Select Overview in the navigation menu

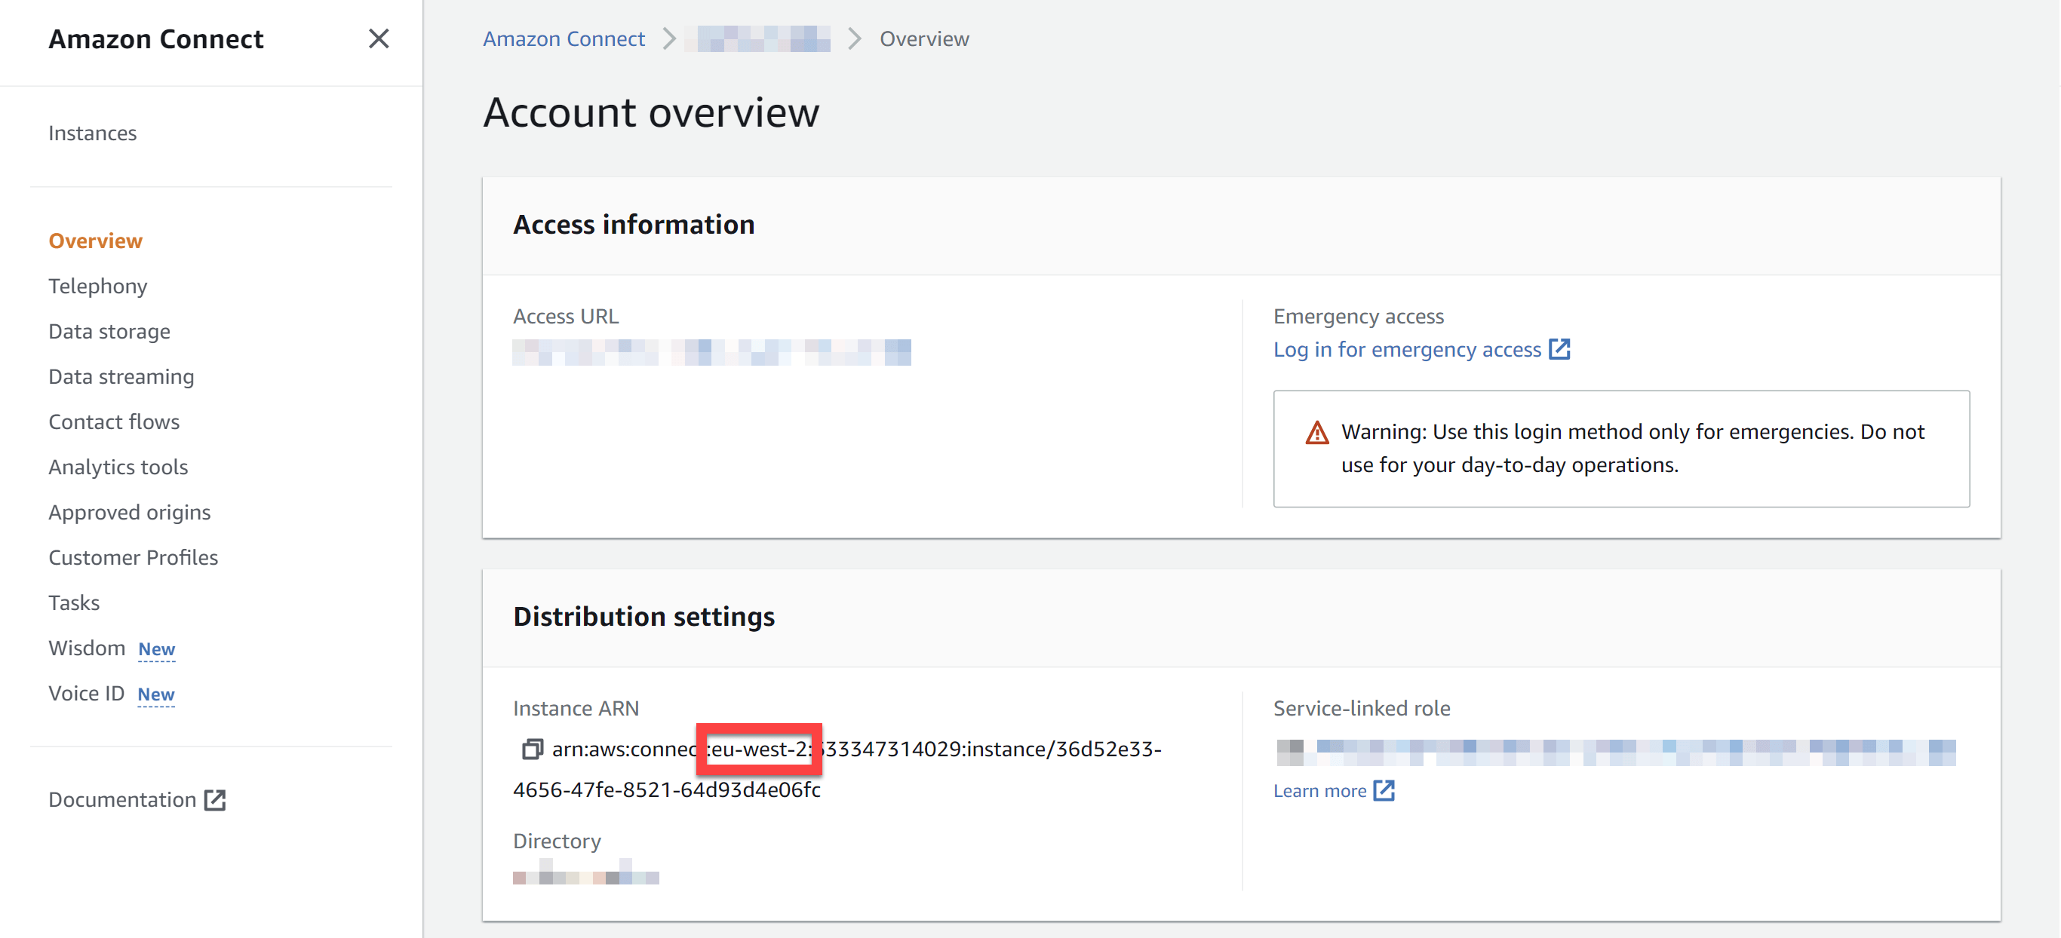(95, 241)
